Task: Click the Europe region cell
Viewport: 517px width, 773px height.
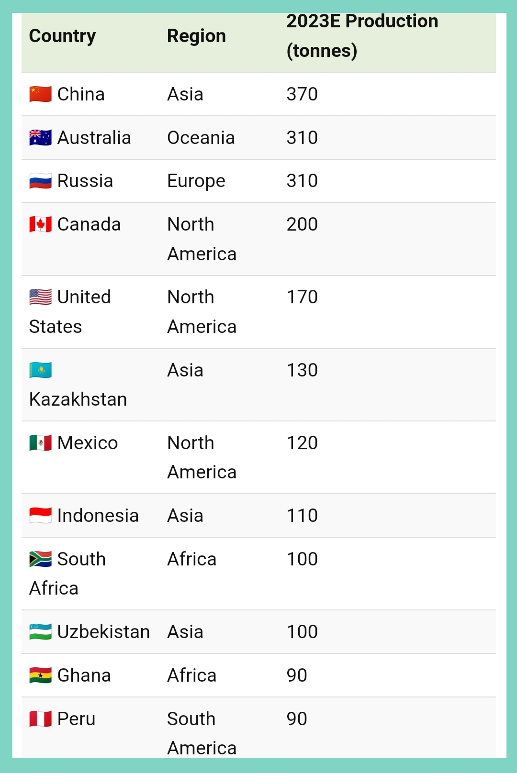Action: click(196, 181)
